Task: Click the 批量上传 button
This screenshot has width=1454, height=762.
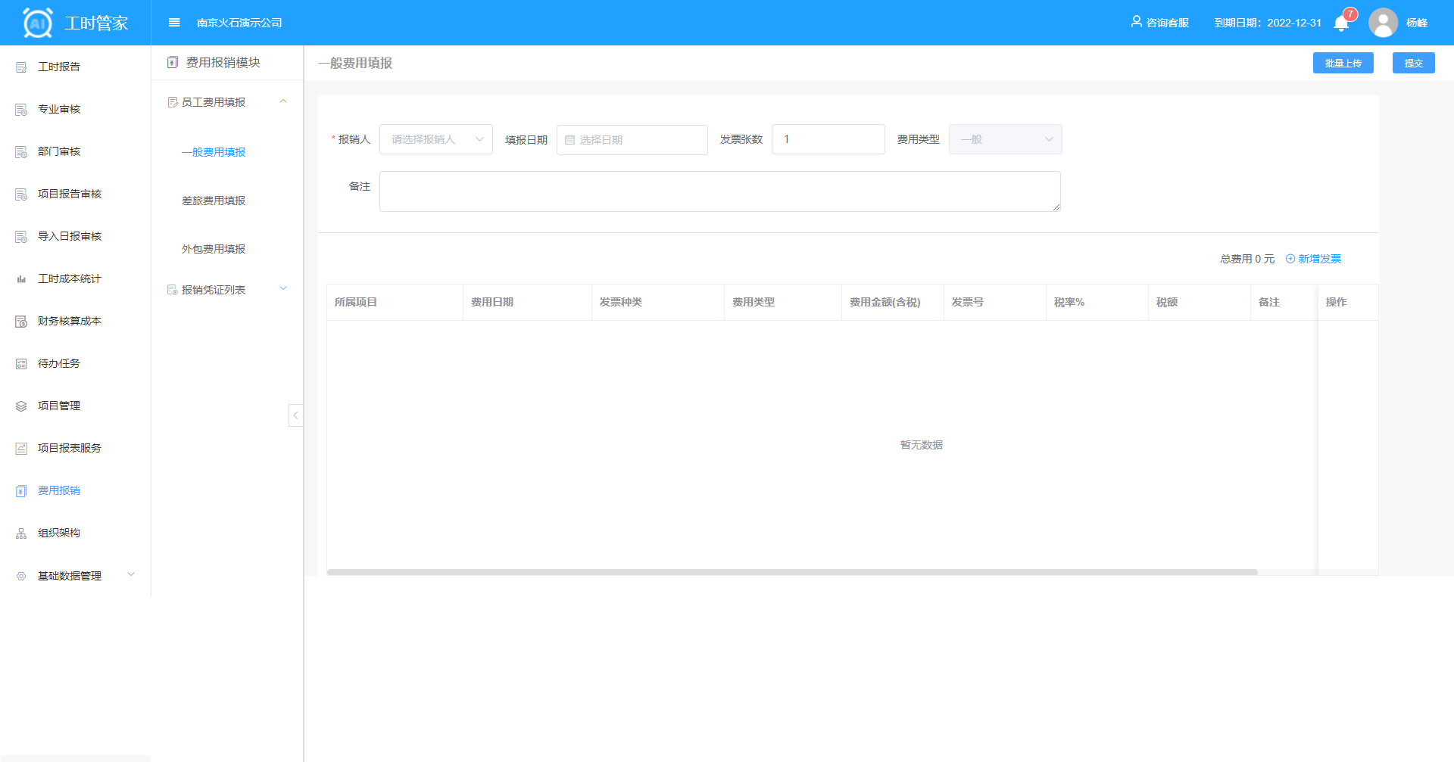Action: [1343, 64]
